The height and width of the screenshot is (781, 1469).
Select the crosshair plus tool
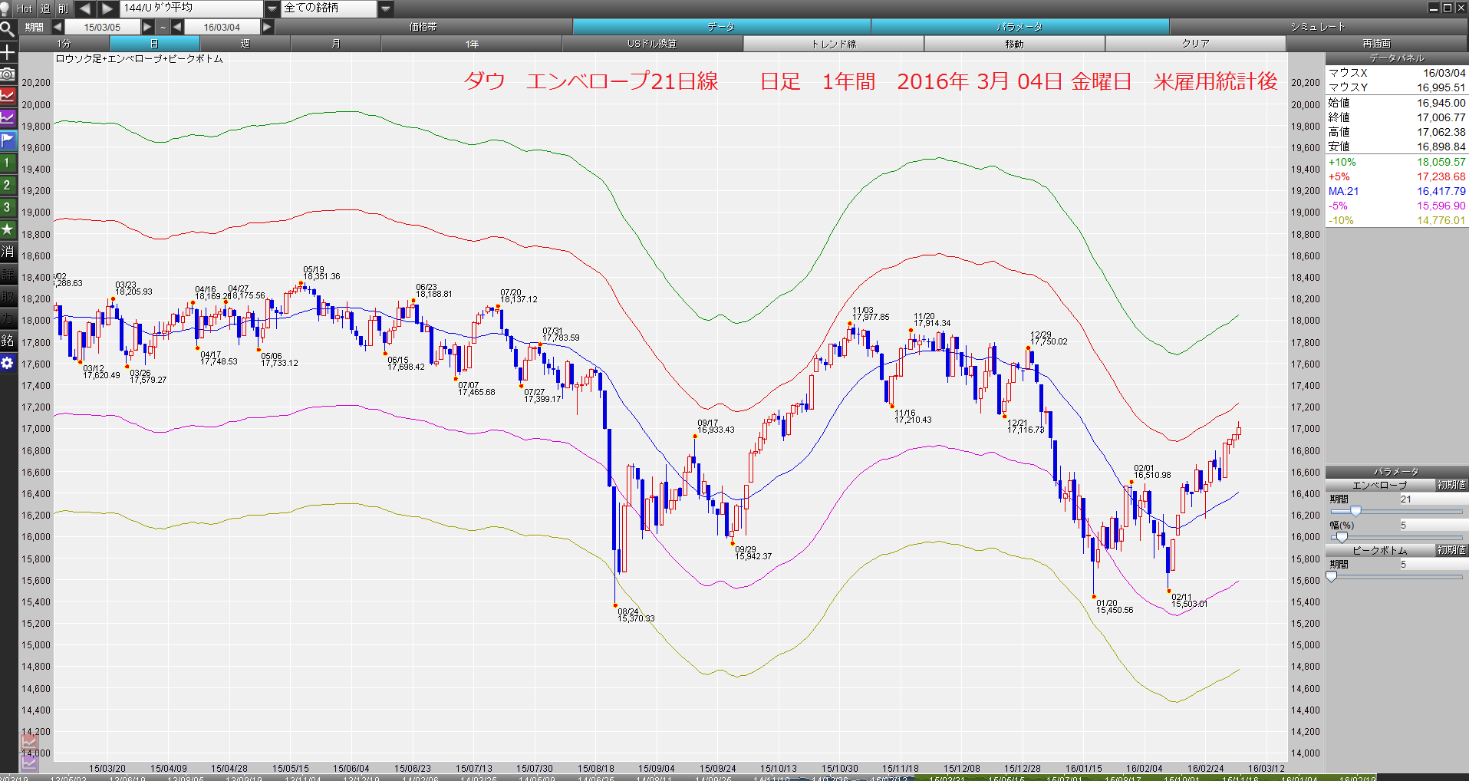8,52
